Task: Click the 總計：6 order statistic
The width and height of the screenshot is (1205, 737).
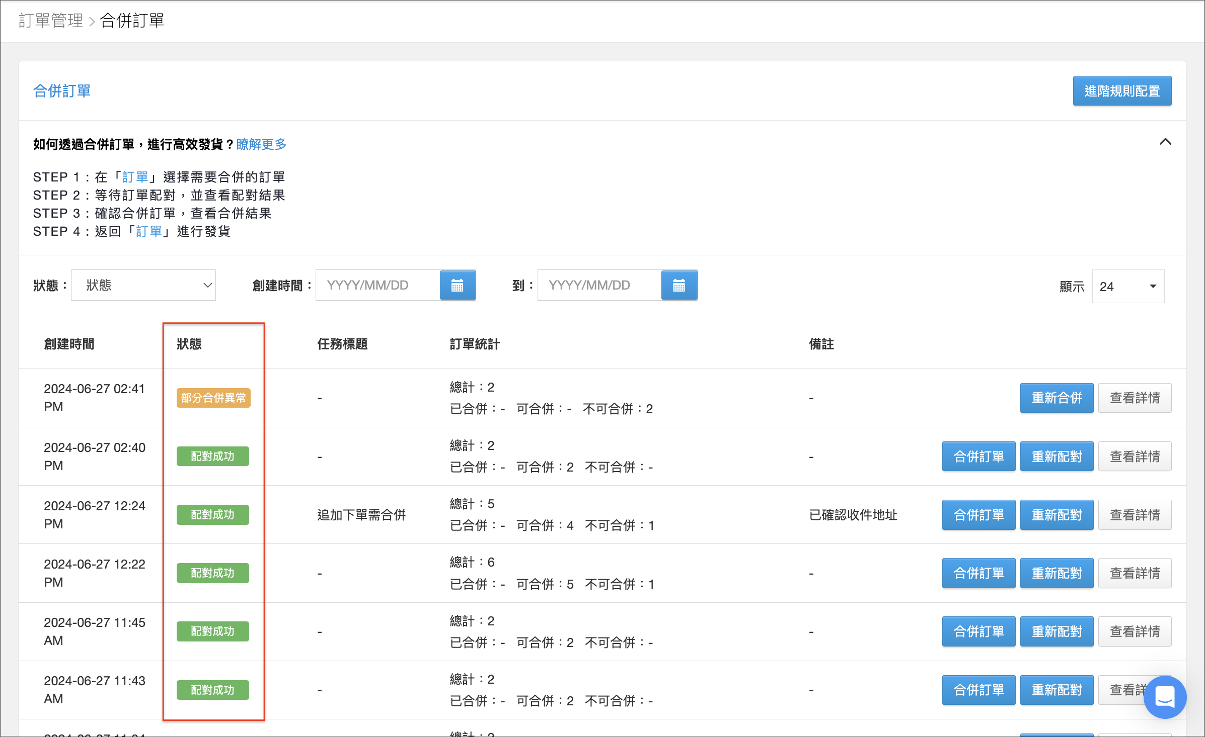Action: 472,562
